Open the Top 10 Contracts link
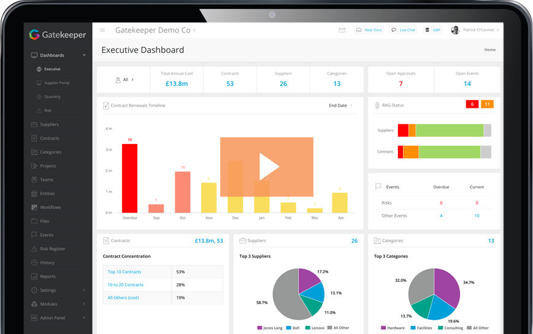 125,271
